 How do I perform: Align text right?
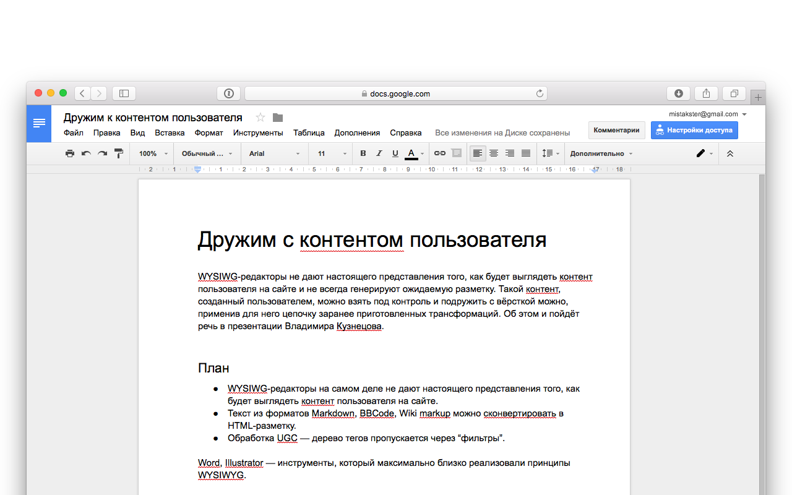510,153
